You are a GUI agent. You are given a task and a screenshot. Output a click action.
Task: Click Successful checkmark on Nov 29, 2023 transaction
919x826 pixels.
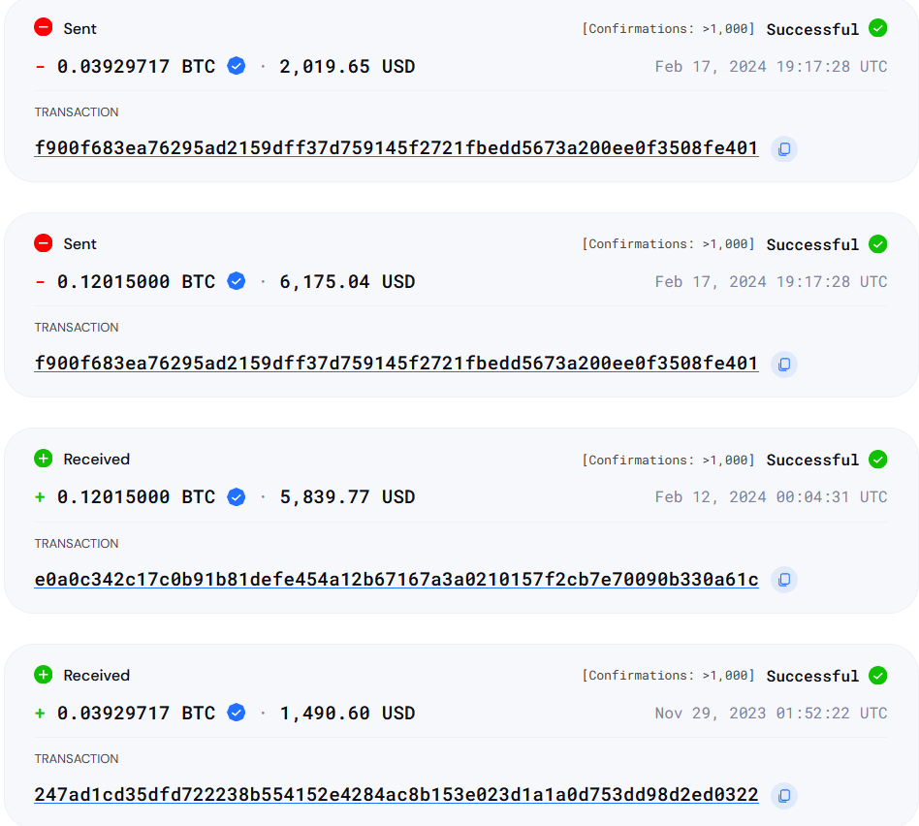(877, 675)
